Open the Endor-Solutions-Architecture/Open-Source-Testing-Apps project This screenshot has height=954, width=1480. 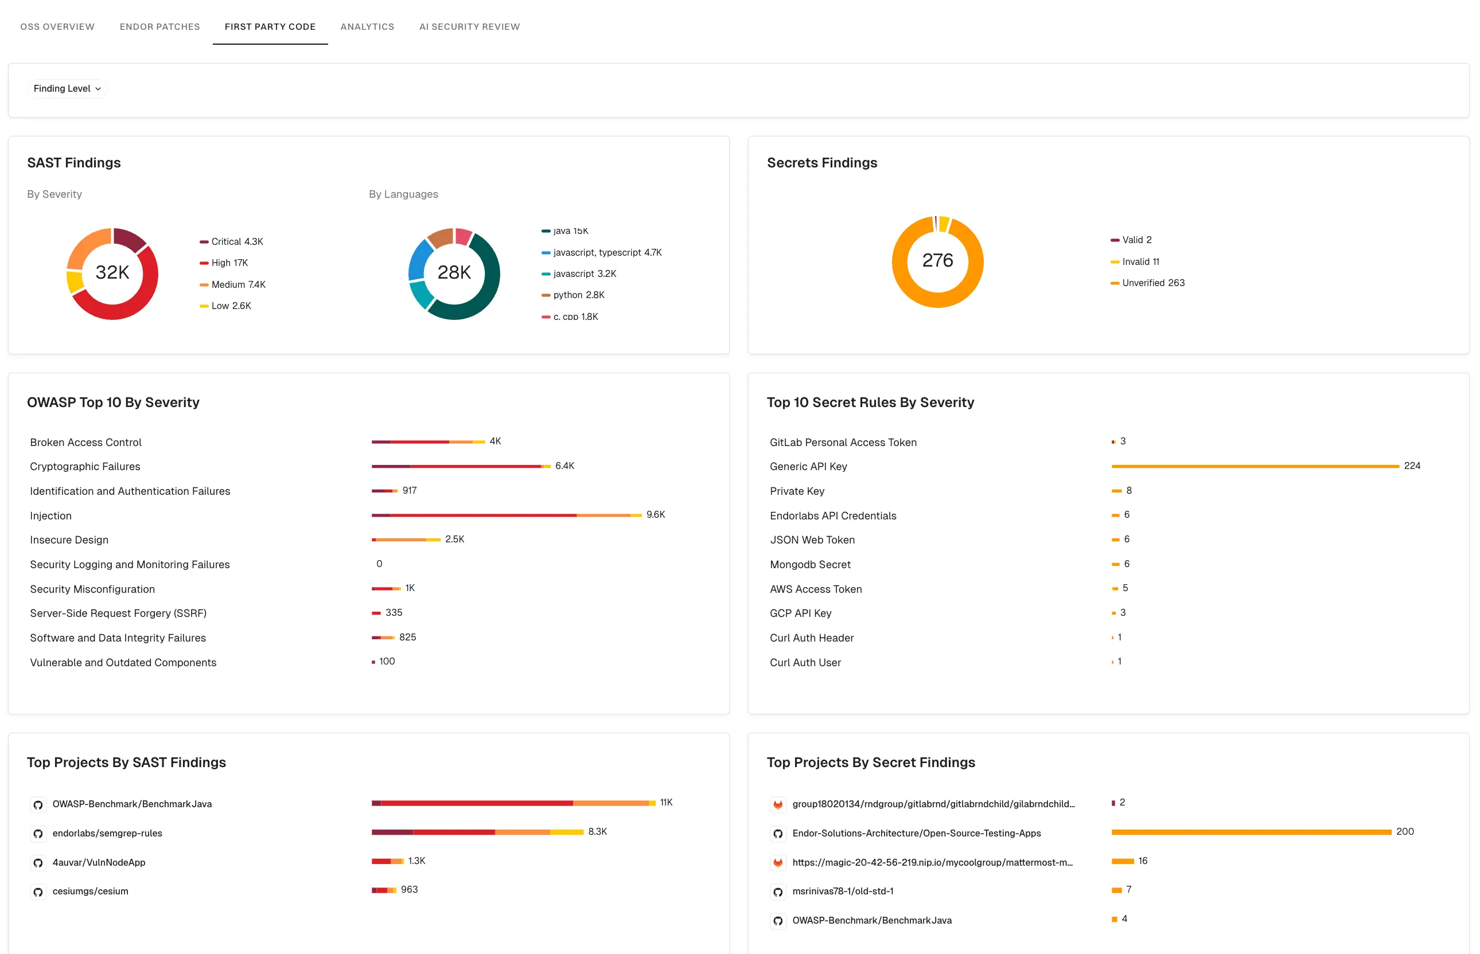(x=917, y=833)
